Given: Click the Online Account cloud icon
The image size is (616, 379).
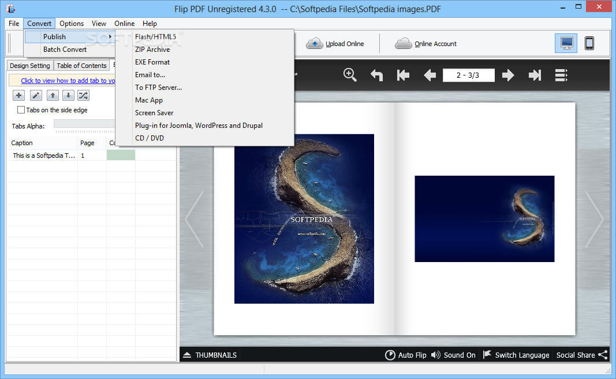Looking at the screenshot, I should click(x=403, y=44).
